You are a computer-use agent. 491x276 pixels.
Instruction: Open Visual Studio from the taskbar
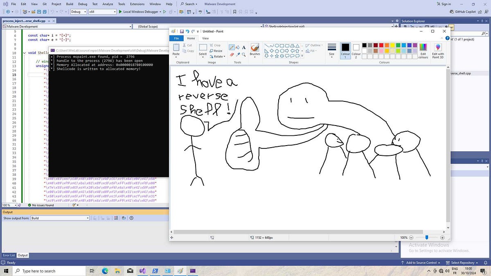point(143,271)
